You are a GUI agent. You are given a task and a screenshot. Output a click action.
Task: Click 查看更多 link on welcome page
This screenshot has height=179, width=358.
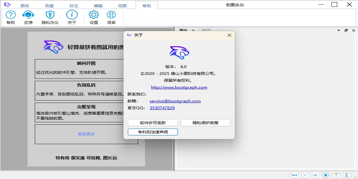pos(86,134)
